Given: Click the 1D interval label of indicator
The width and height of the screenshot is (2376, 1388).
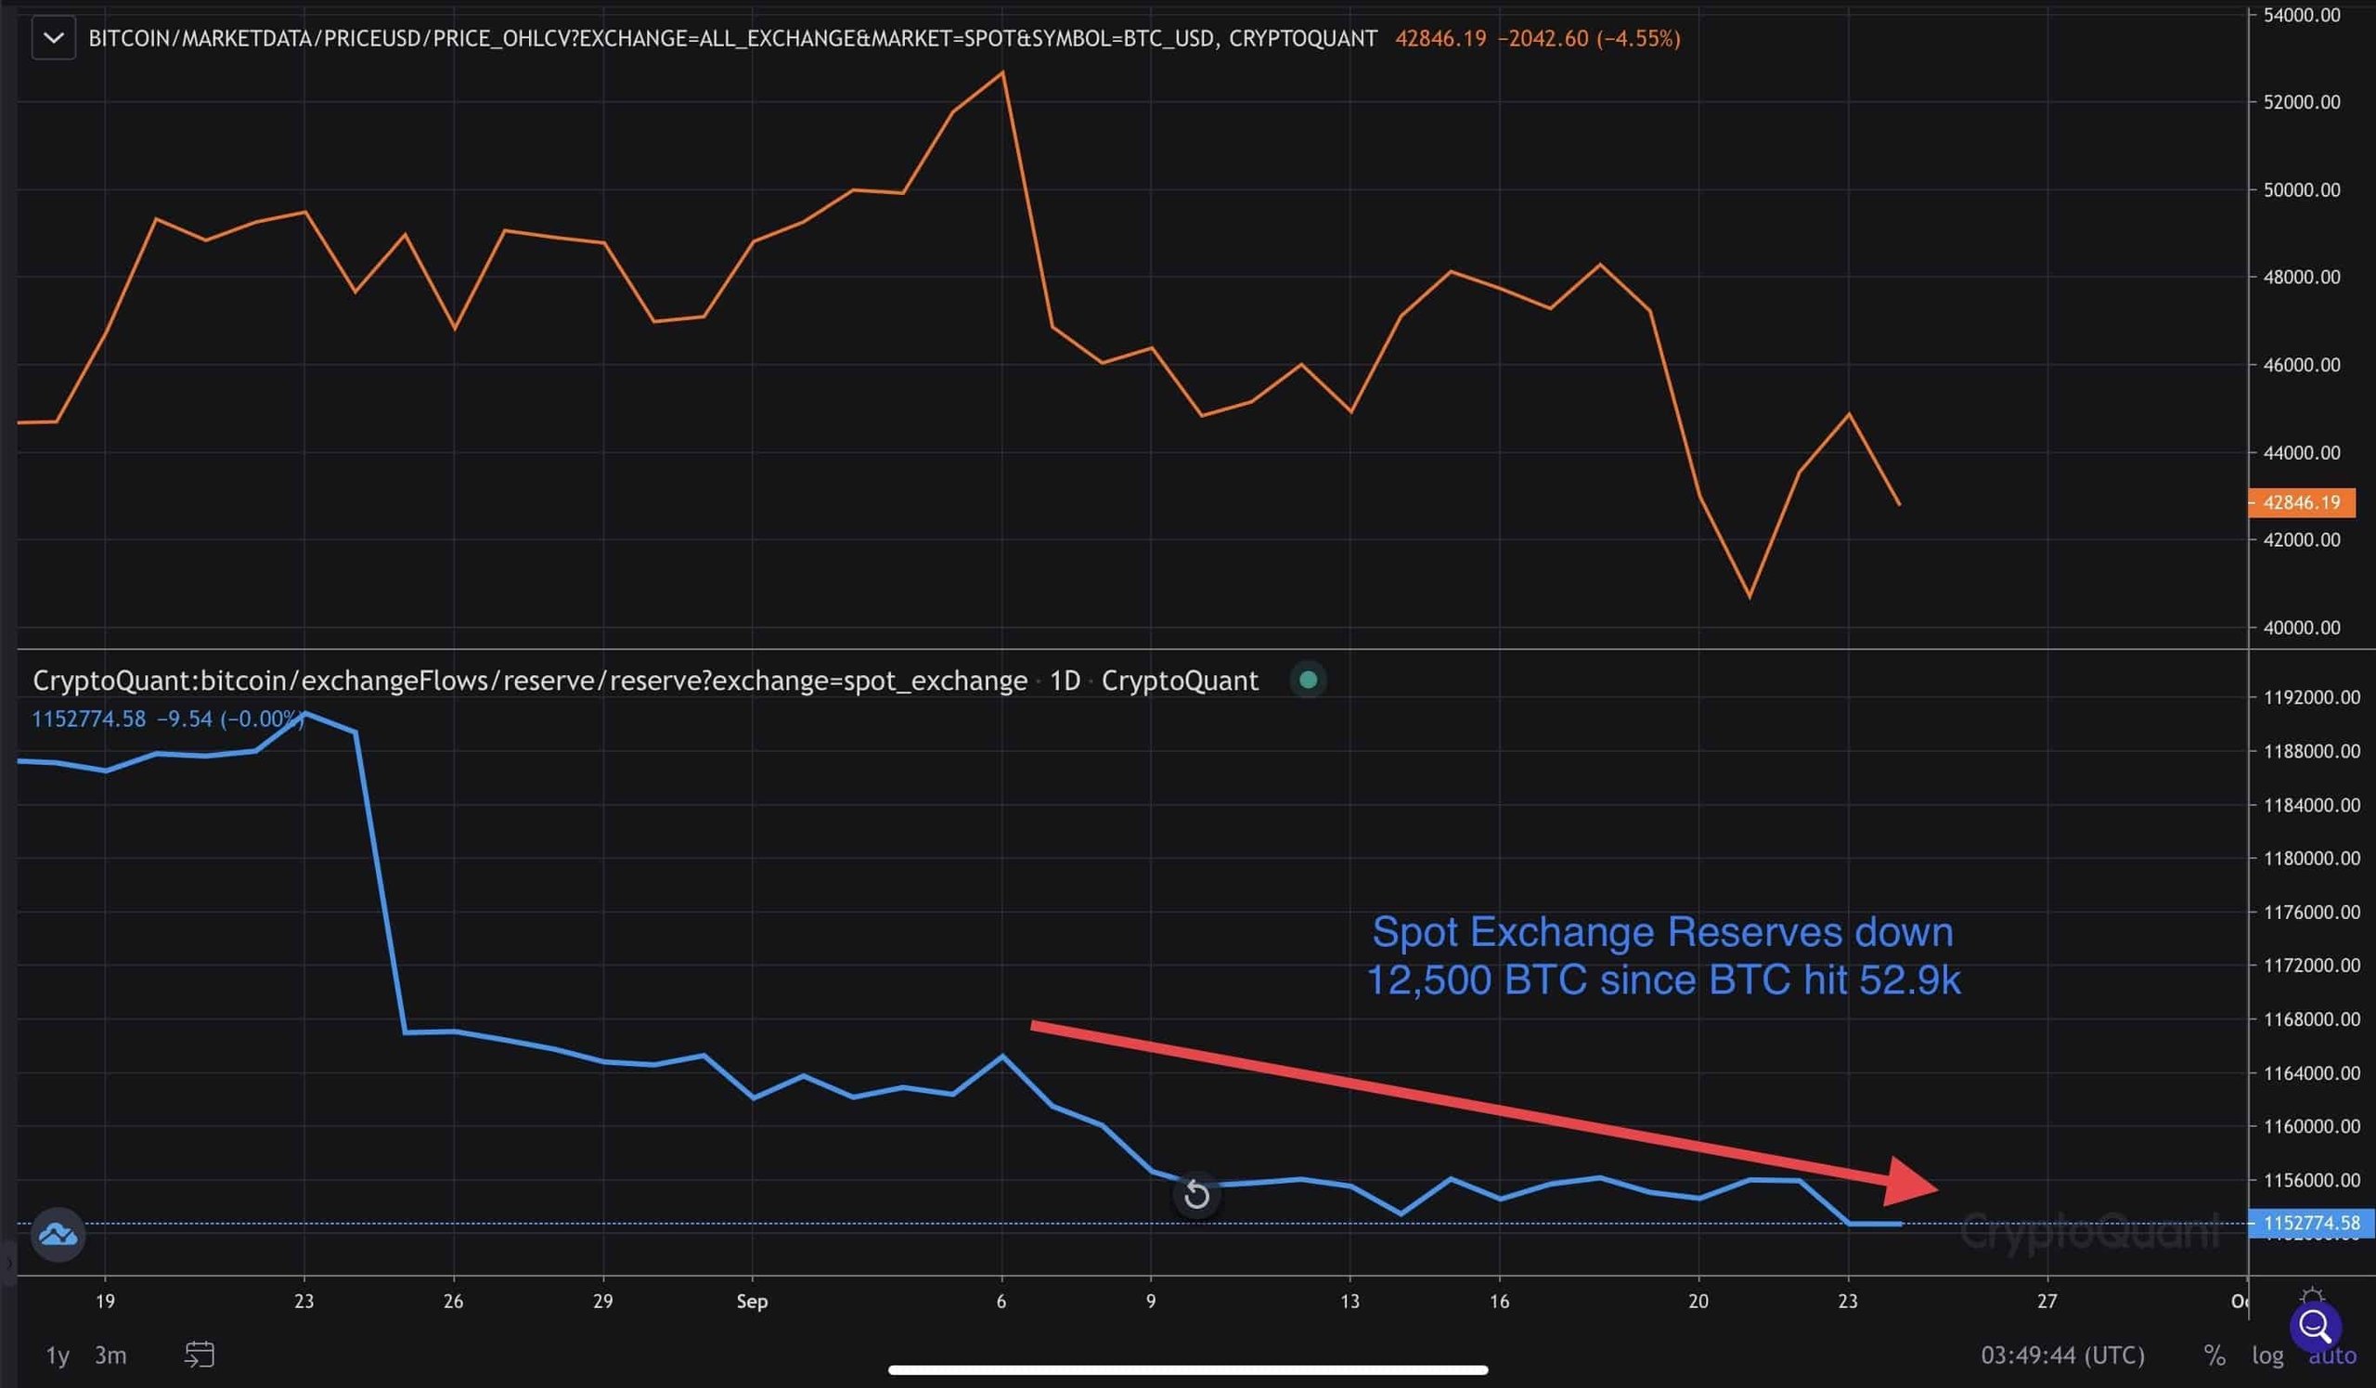Looking at the screenshot, I should click(1065, 681).
